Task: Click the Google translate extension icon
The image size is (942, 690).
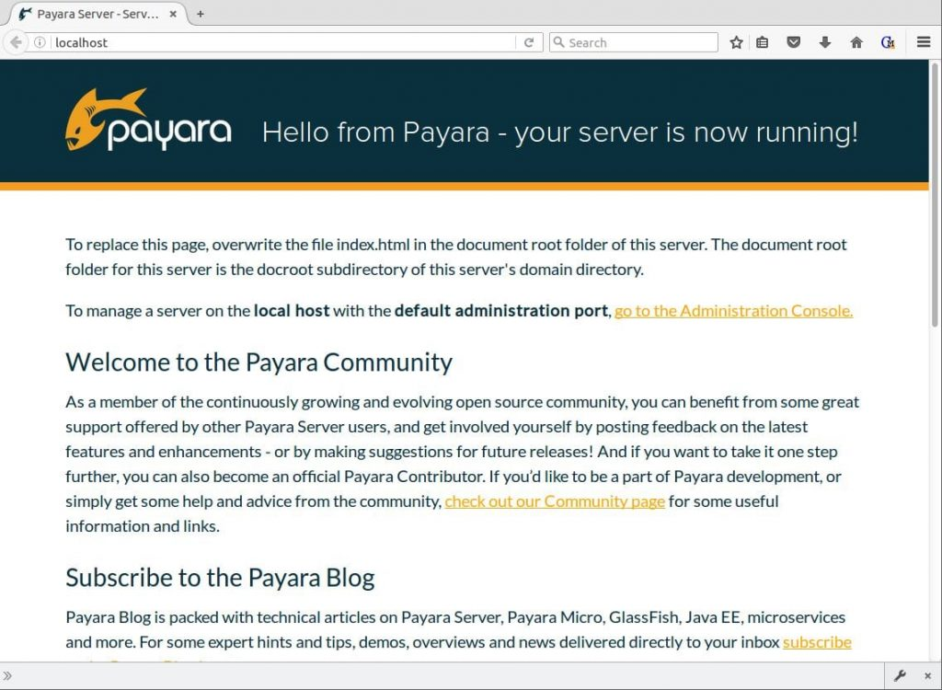Action: (888, 42)
